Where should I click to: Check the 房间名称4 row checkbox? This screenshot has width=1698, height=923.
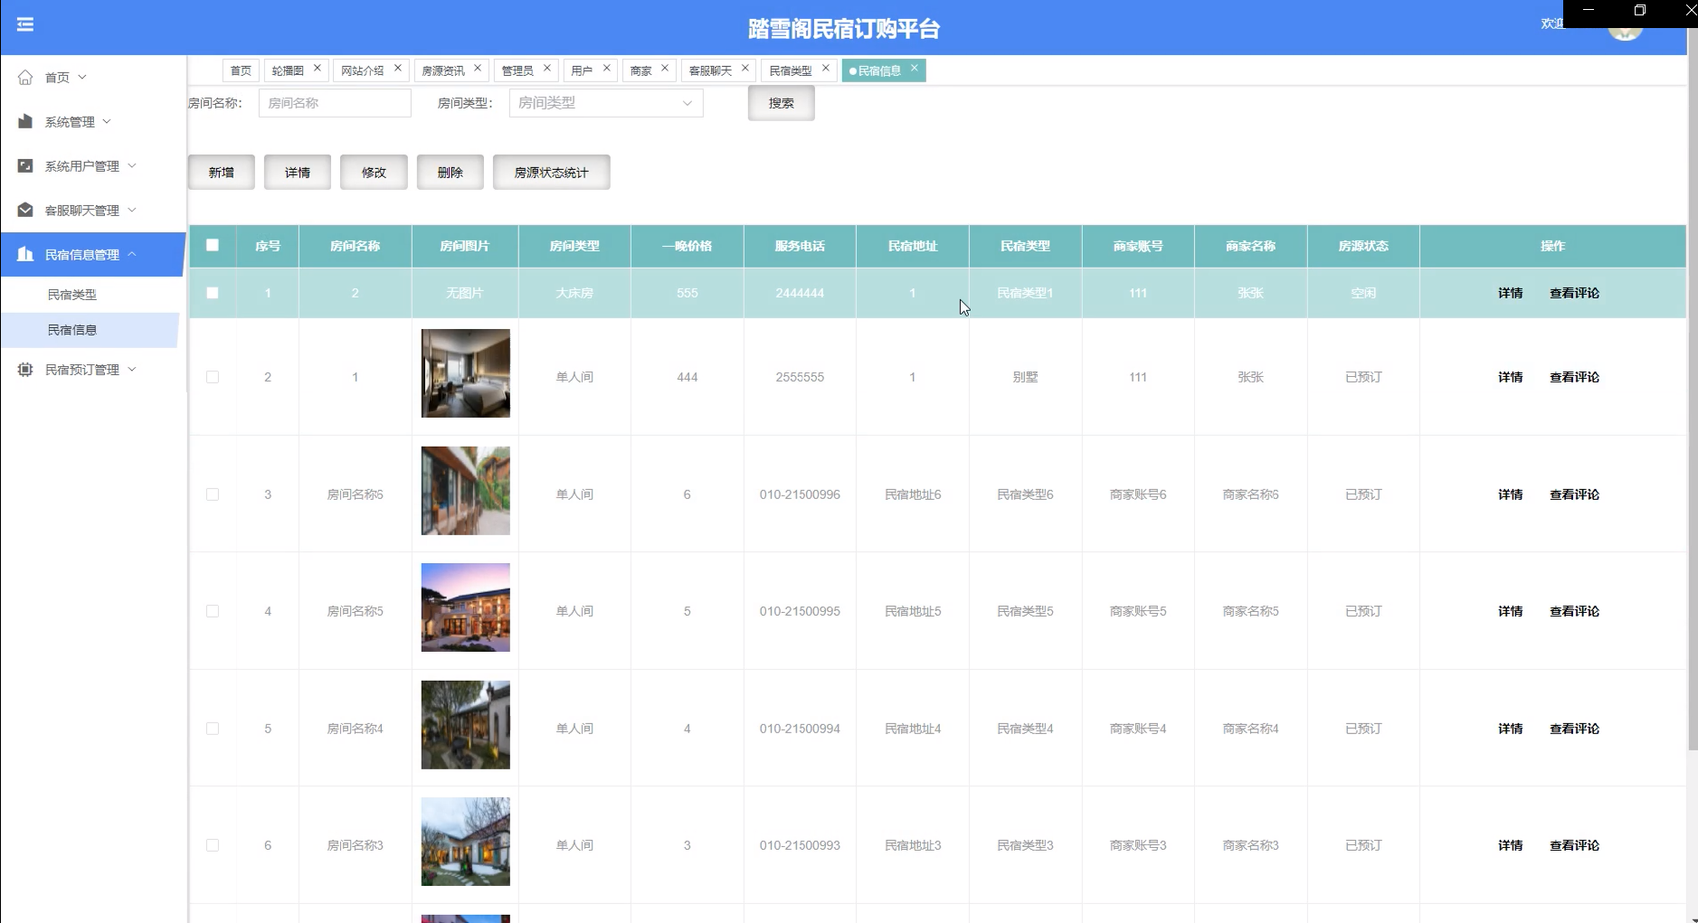point(213,729)
